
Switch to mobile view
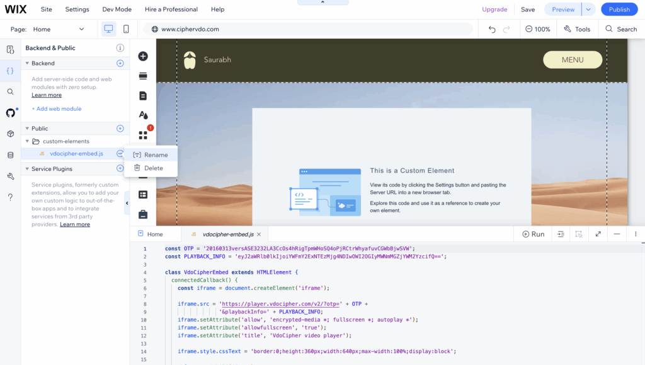point(126,29)
